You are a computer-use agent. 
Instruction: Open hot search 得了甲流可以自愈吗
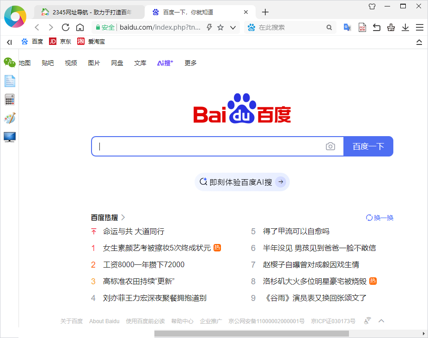tap(296, 232)
